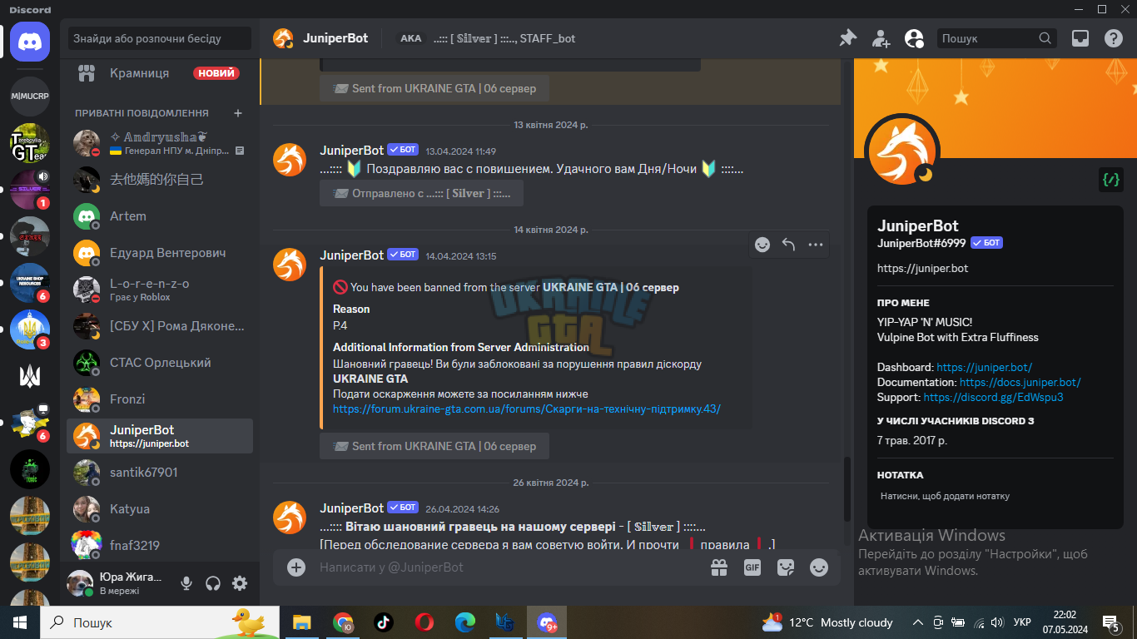
Task: Reply to the banned message
Action: (789, 245)
